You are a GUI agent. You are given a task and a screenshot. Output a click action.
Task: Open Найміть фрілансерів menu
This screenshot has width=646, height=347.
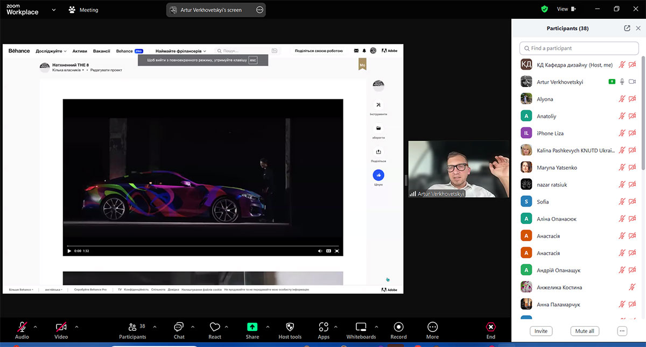pos(181,51)
